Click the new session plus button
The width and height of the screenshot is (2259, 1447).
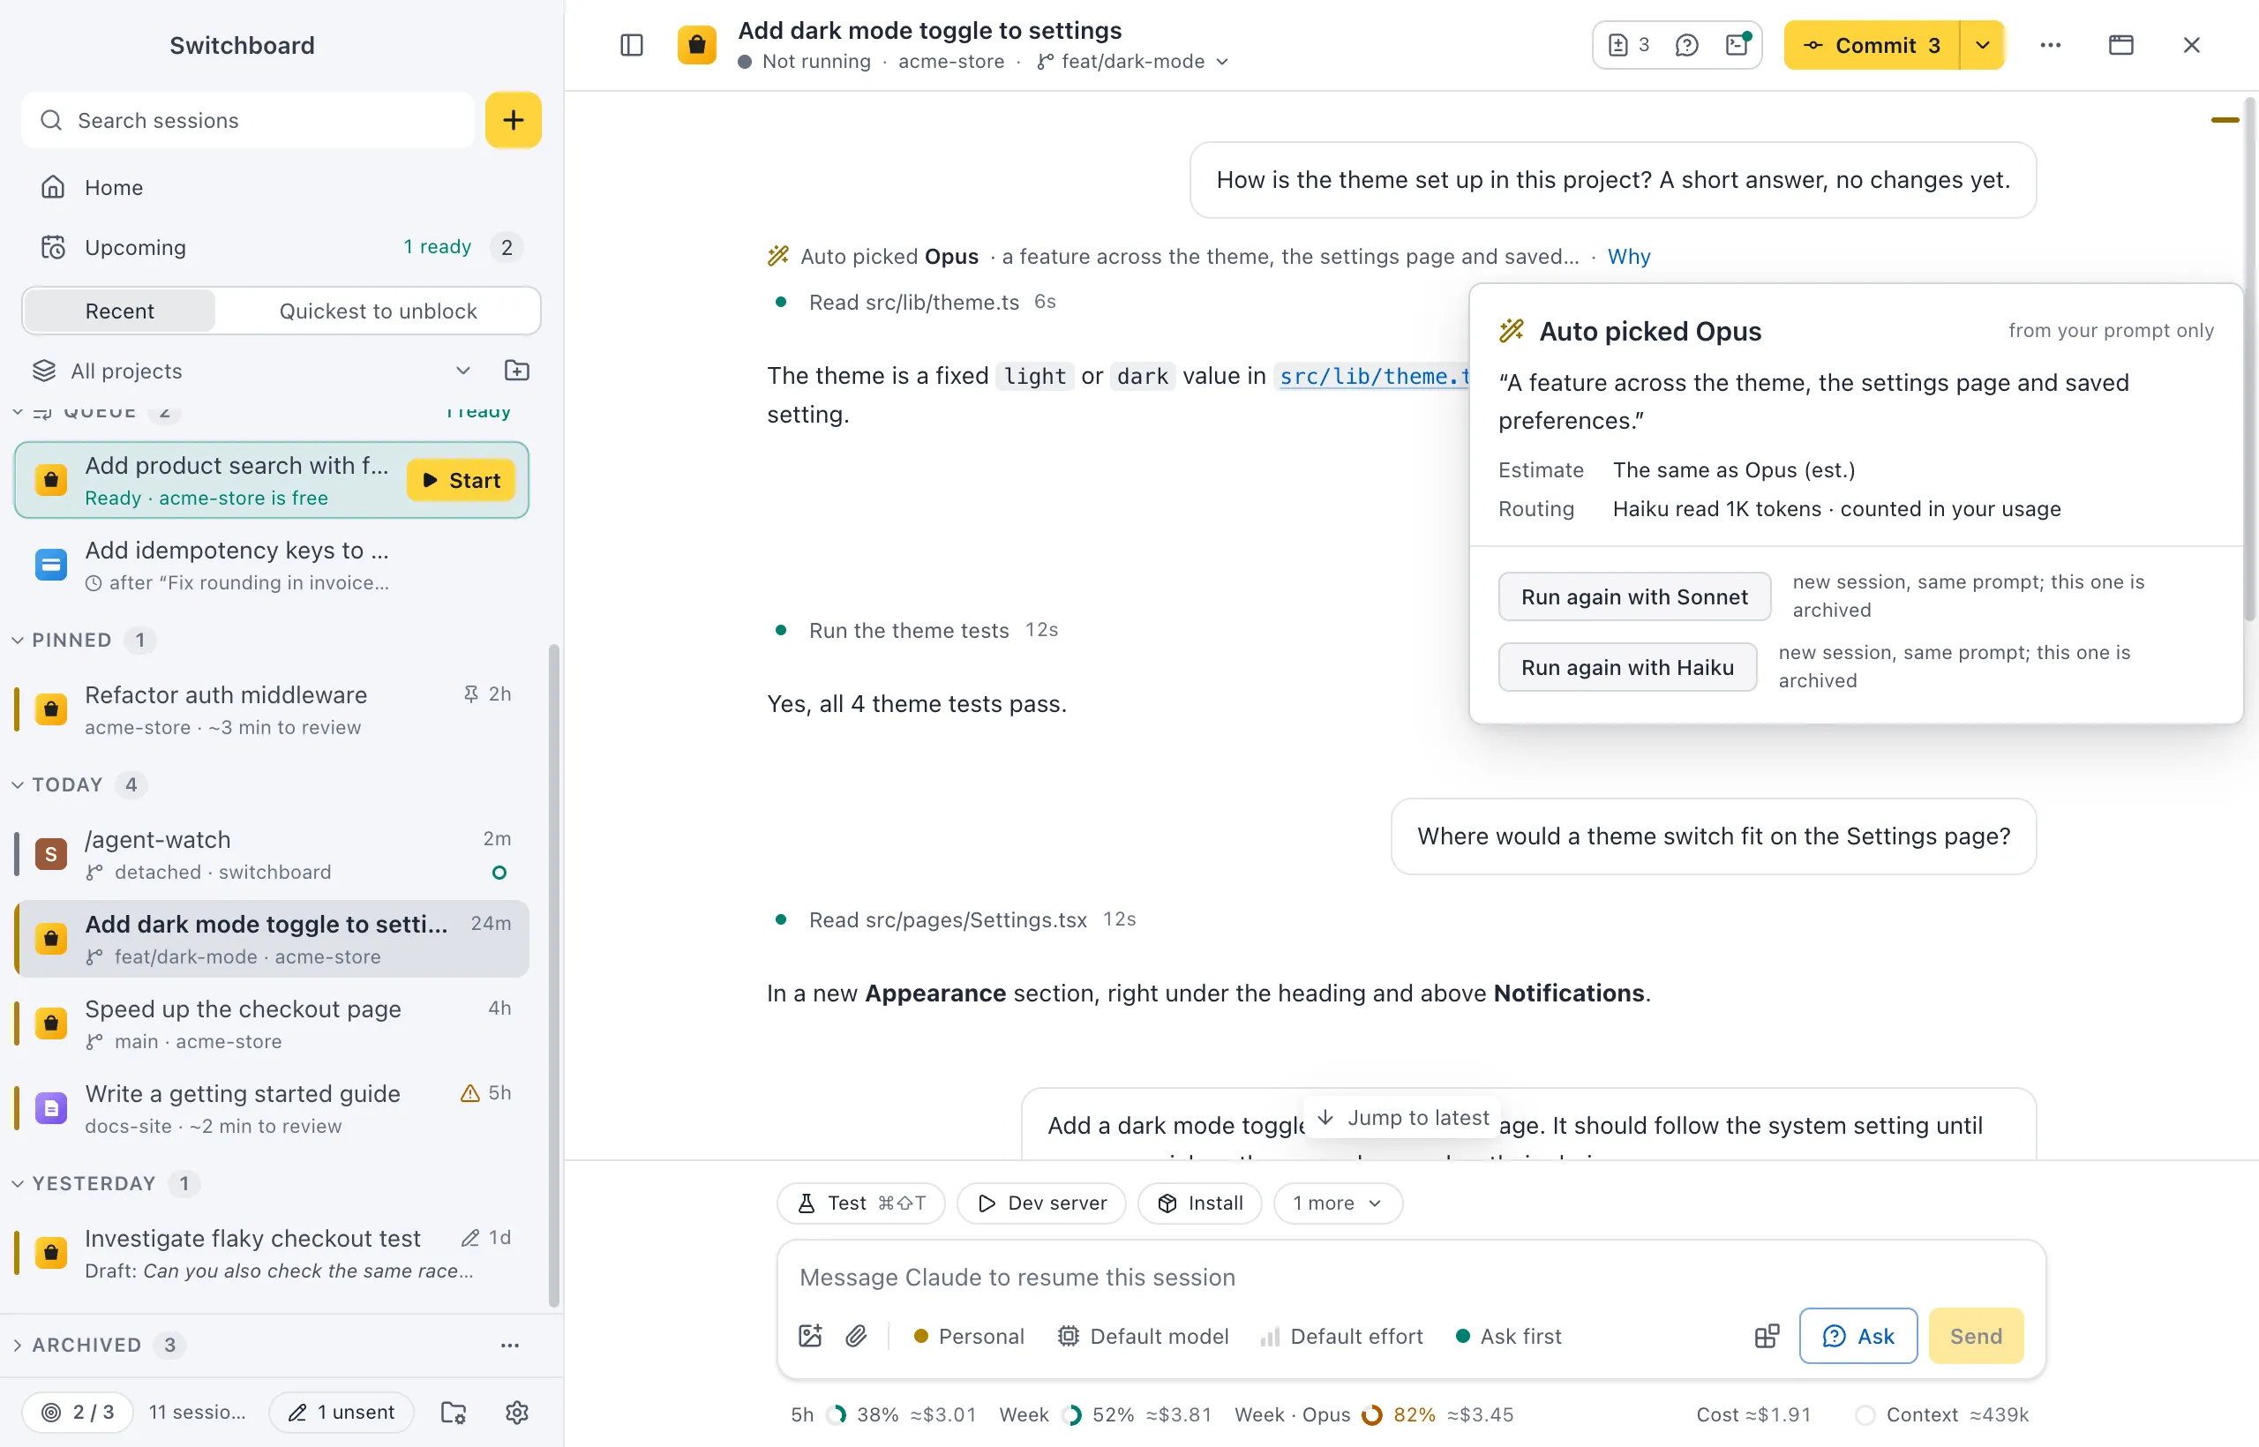[x=513, y=120]
